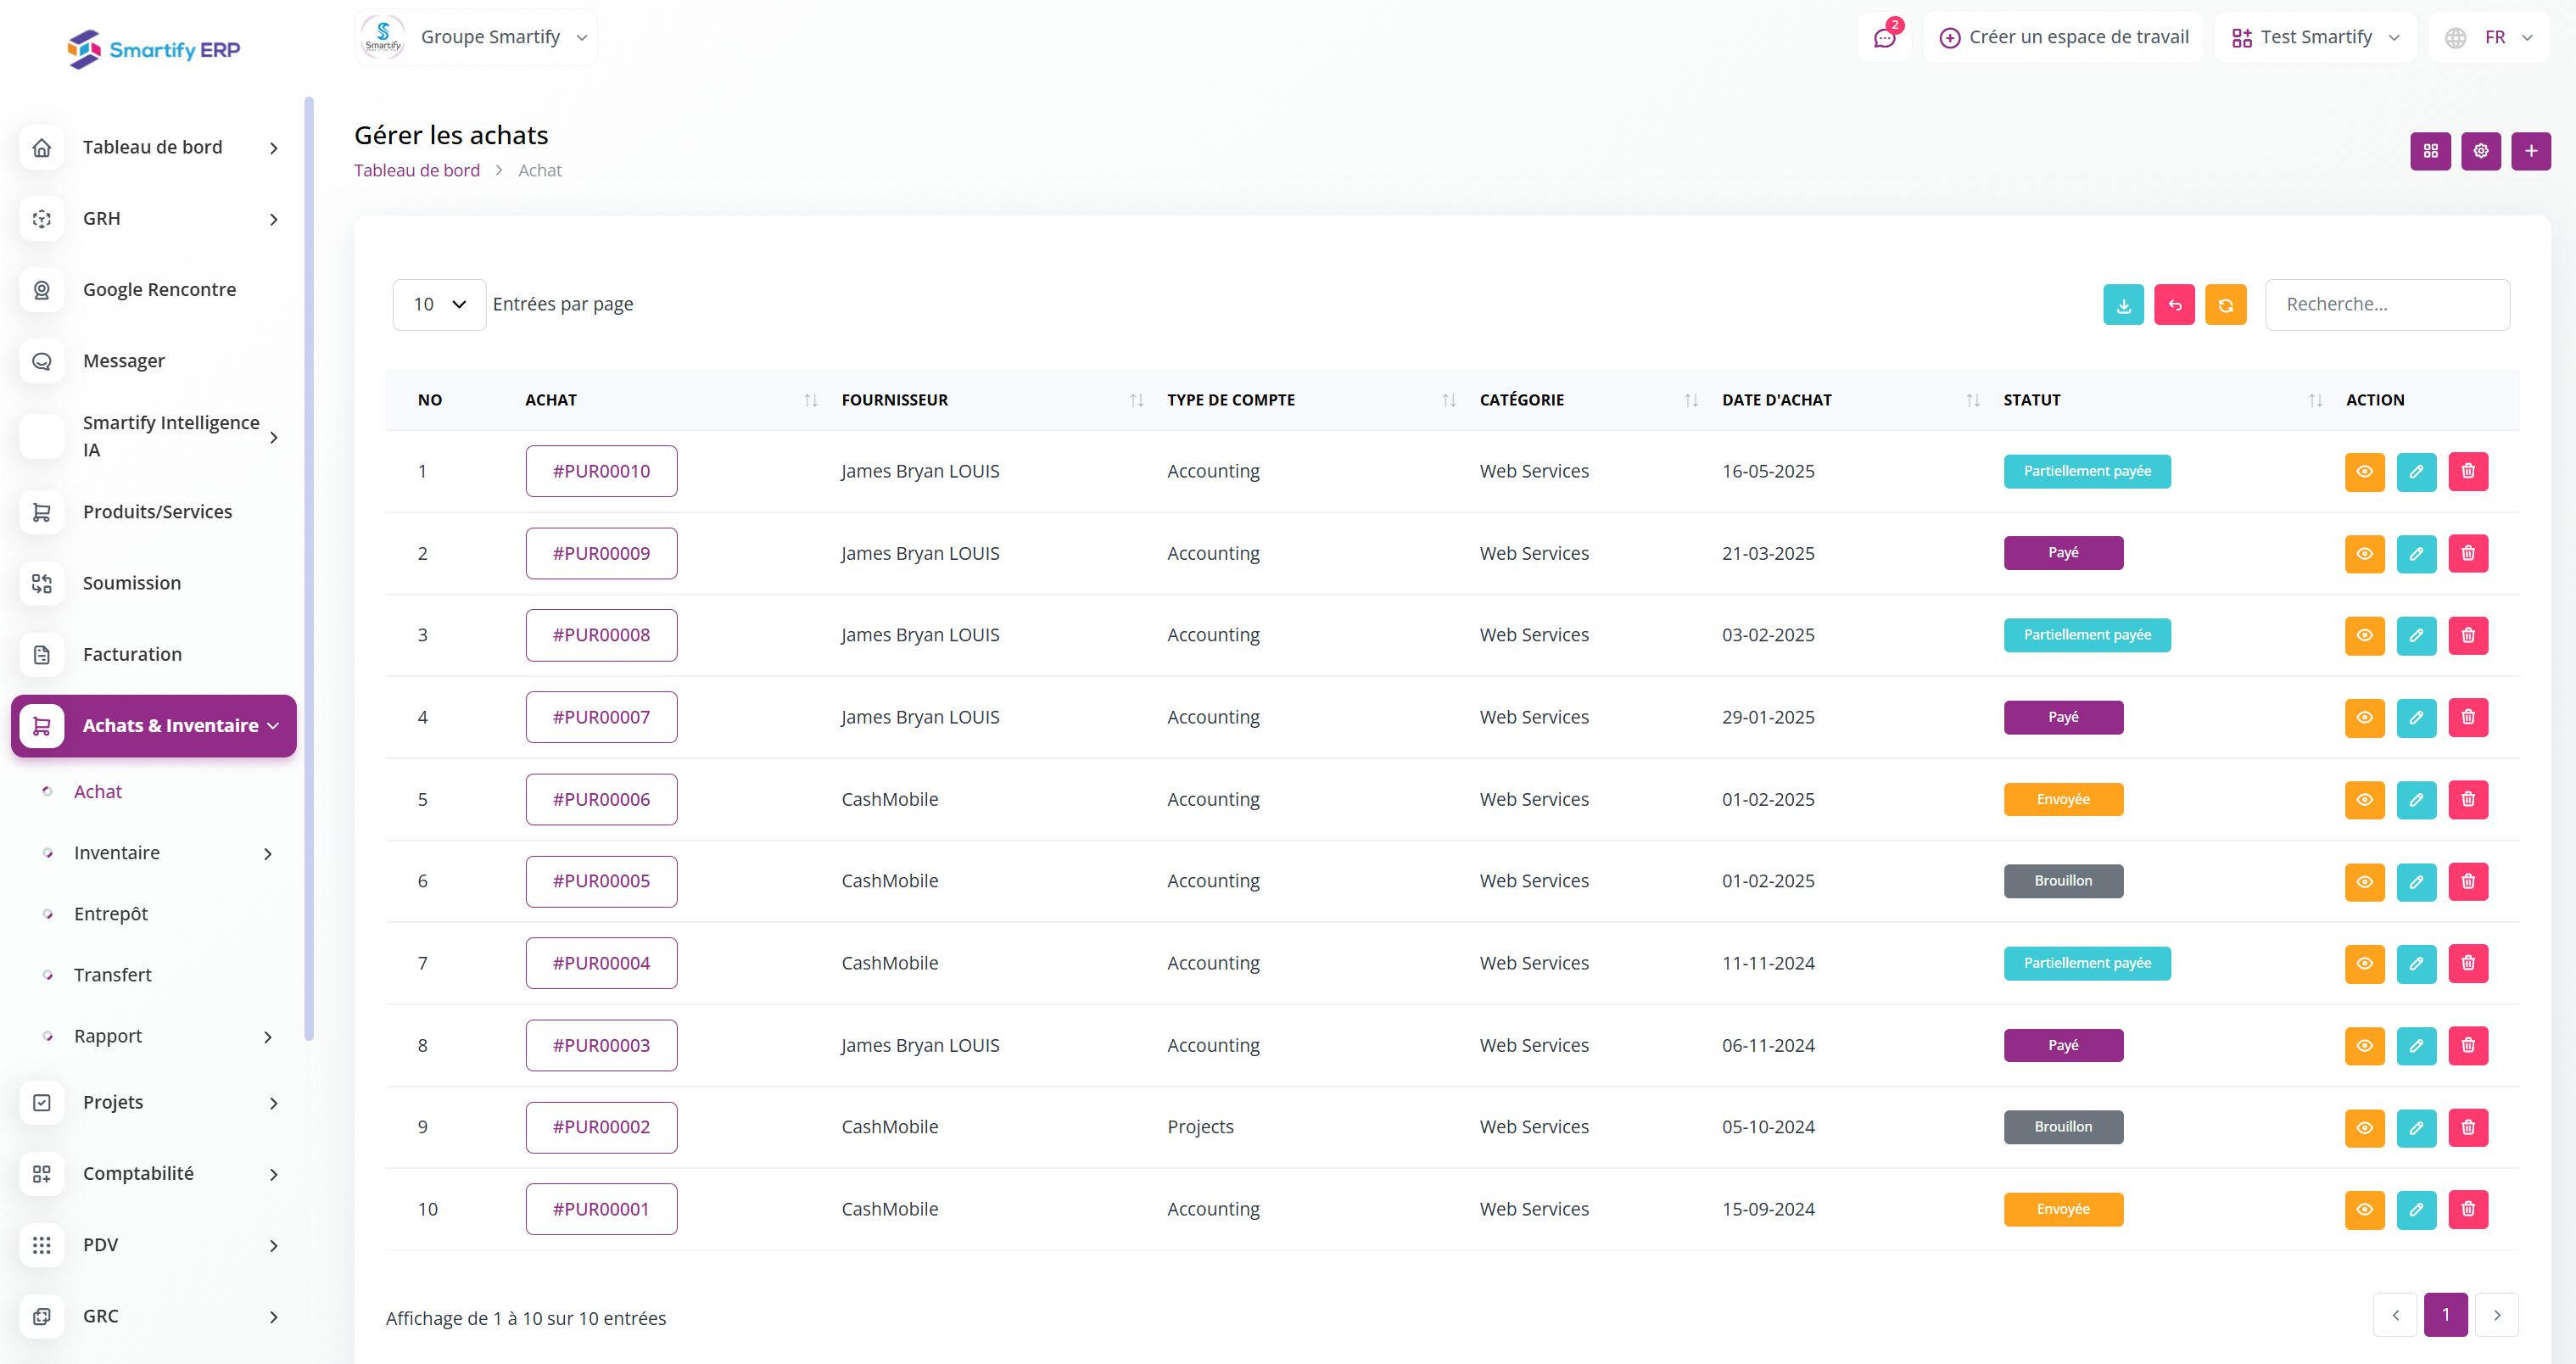Click the Produits/Services cart icon

click(42, 512)
